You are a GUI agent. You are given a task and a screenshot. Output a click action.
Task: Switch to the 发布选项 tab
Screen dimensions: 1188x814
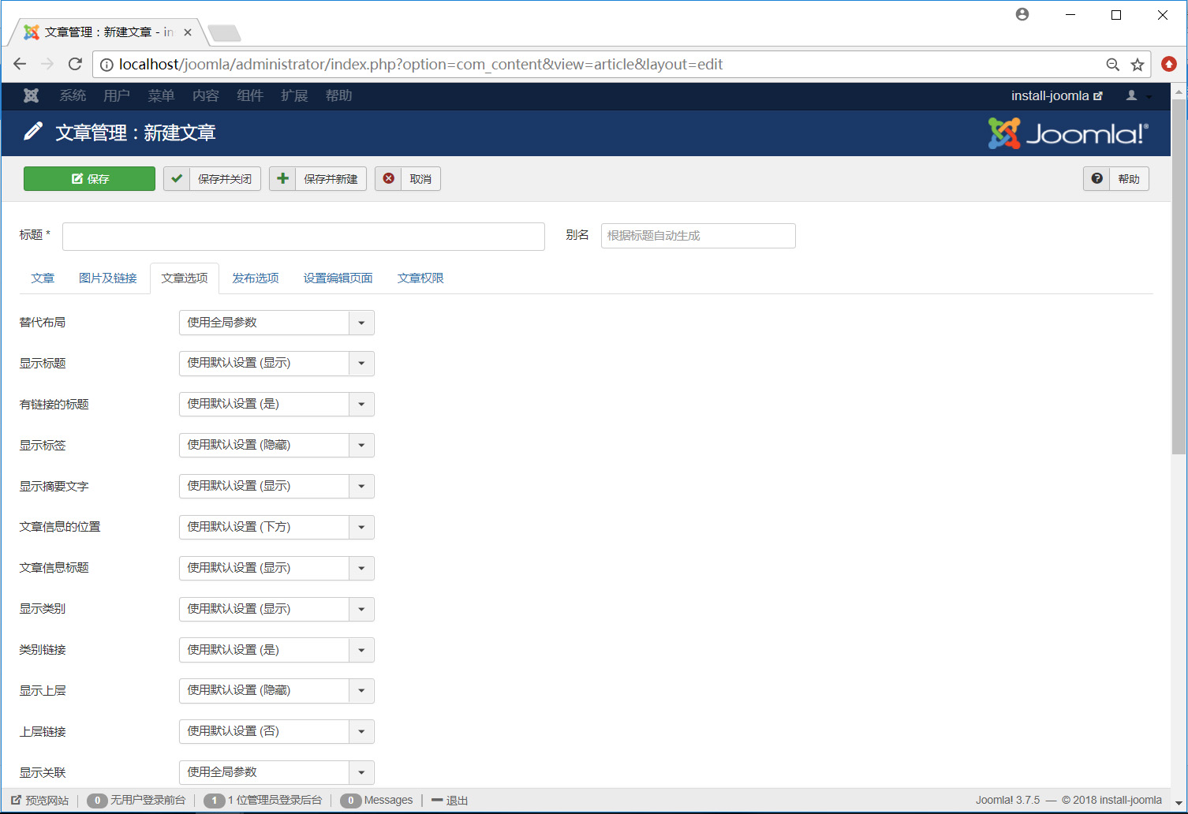(256, 278)
